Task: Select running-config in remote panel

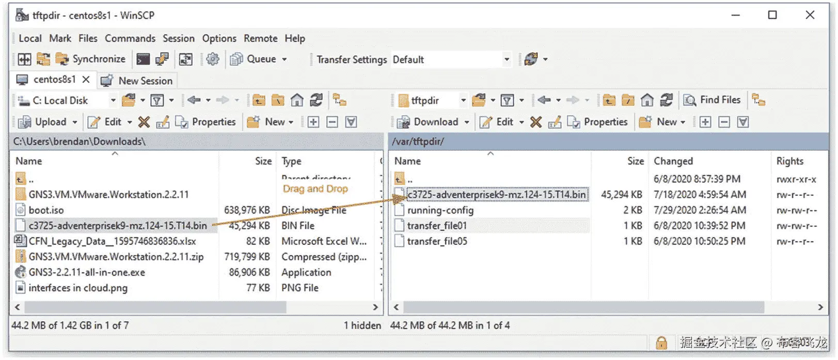Action: pyautogui.click(x=440, y=210)
